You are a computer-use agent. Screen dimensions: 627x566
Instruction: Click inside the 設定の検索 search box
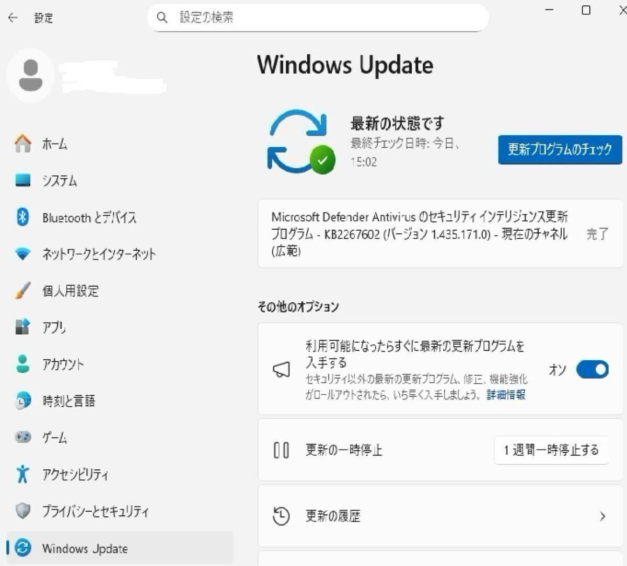(319, 17)
